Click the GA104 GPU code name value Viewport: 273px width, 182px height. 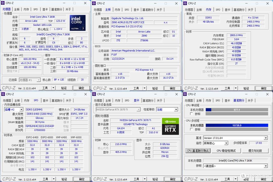click(x=121, y=128)
